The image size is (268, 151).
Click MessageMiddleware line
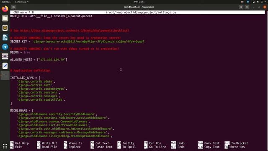pos(63,133)
